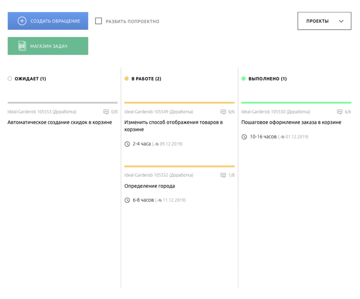The image size is (360, 299).
Task: Click the Ideal-Garderob 105549 (Доработка) label
Action: pyautogui.click(x=159, y=112)
